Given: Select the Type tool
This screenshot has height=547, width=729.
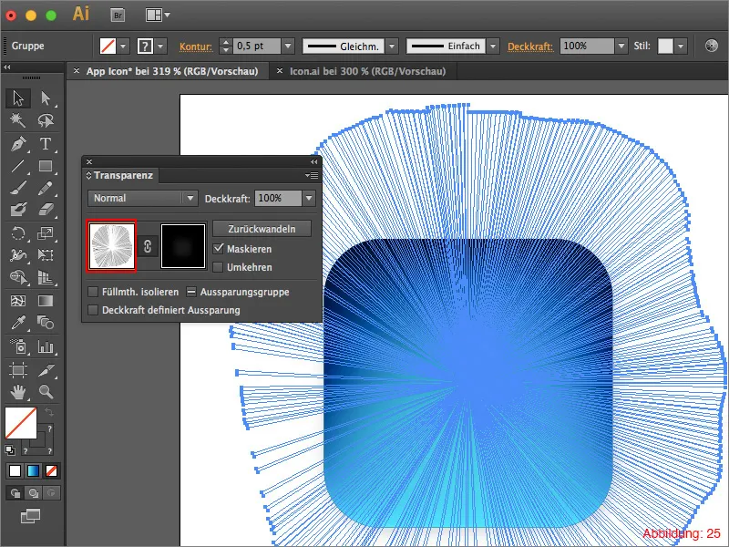Looking at the screenshot, I should [x=46, y=144].
